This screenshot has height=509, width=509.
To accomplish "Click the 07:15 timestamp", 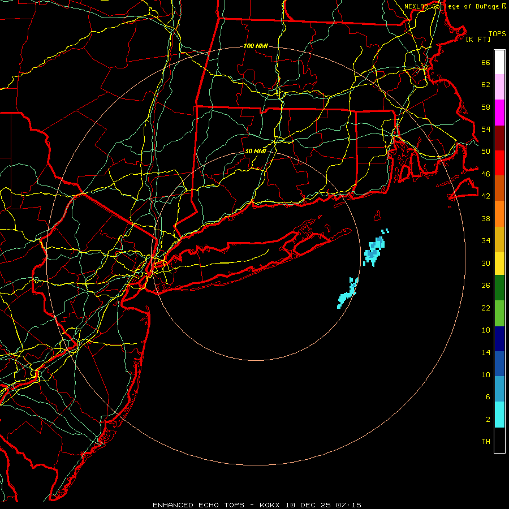I will click(x=348, y=505).
